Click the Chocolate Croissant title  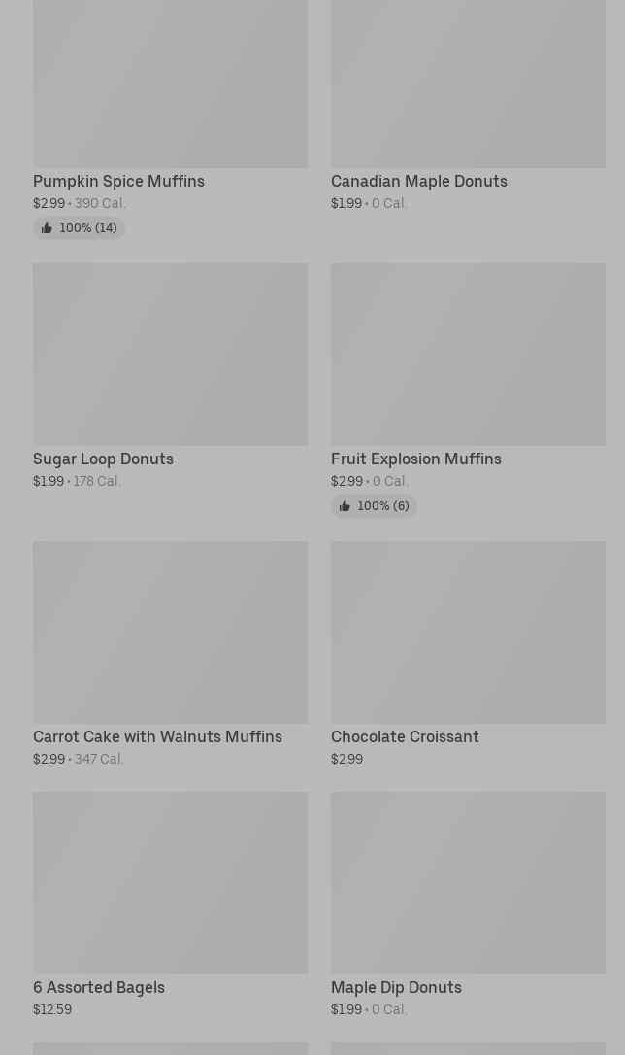point(404,736)
